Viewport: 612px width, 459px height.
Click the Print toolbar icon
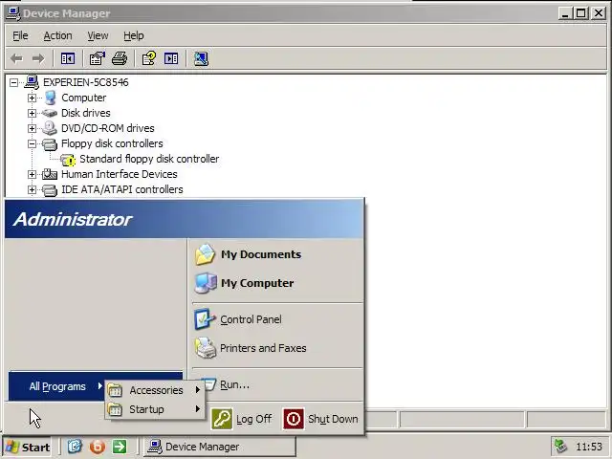click(x=120, y=59)
